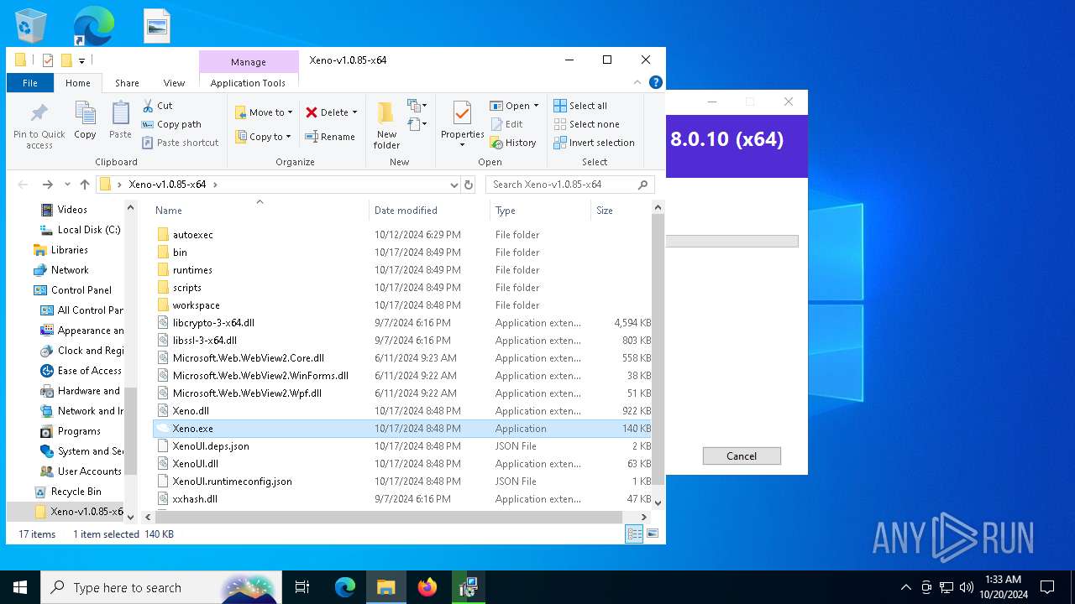1075x604 pixels.
Task: Create a New folder from ribbon
Action: tap(386, 125)
